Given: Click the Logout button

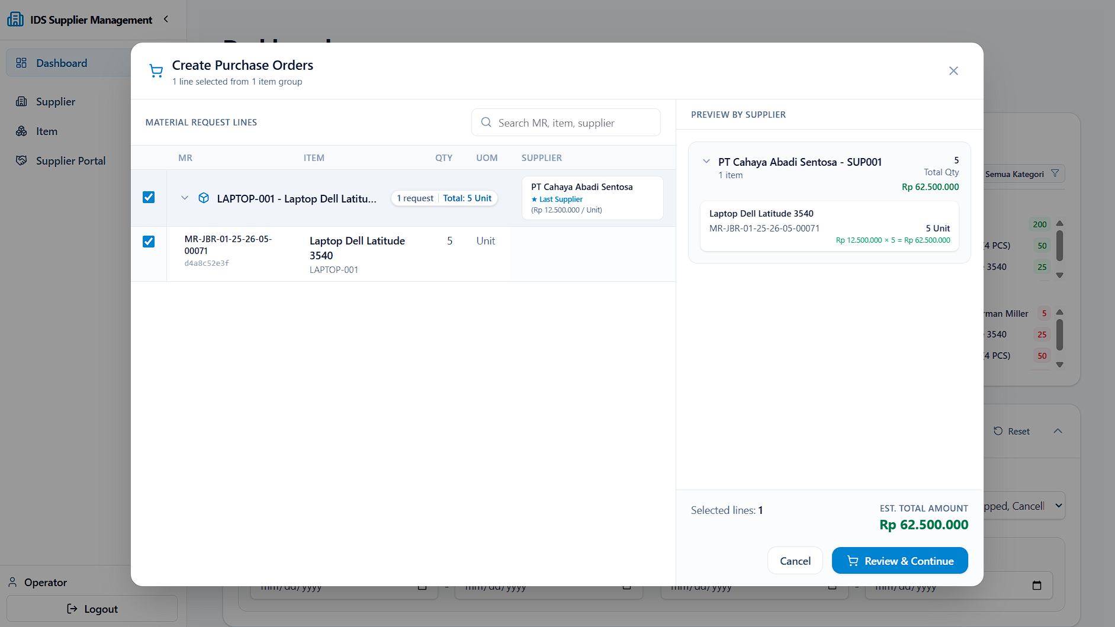Looking at the screenshot, I should pyautogui.click(x=92, y=609).
